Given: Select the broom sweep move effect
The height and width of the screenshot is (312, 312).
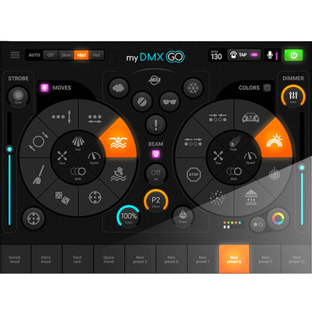Looking at the screenshot, I should (39, 175).
